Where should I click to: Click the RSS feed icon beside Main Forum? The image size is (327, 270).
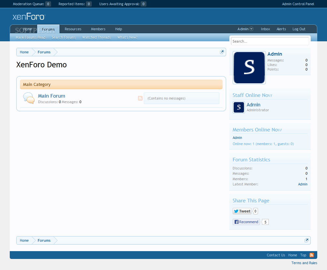coord(140,98)
